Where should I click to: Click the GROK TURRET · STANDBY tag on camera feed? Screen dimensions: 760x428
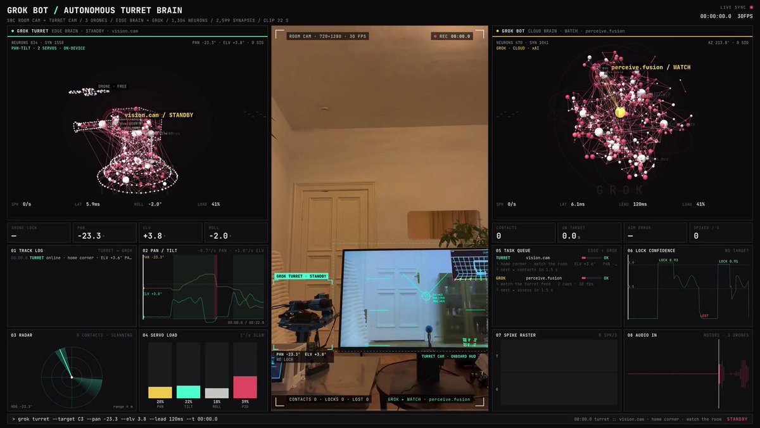click(301, 276)
